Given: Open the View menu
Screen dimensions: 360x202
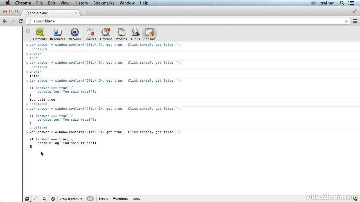Looking at the screenshot, I should coord(65,3).
